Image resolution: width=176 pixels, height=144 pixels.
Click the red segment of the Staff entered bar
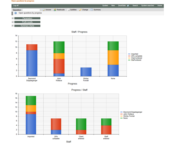coord(106,130)
